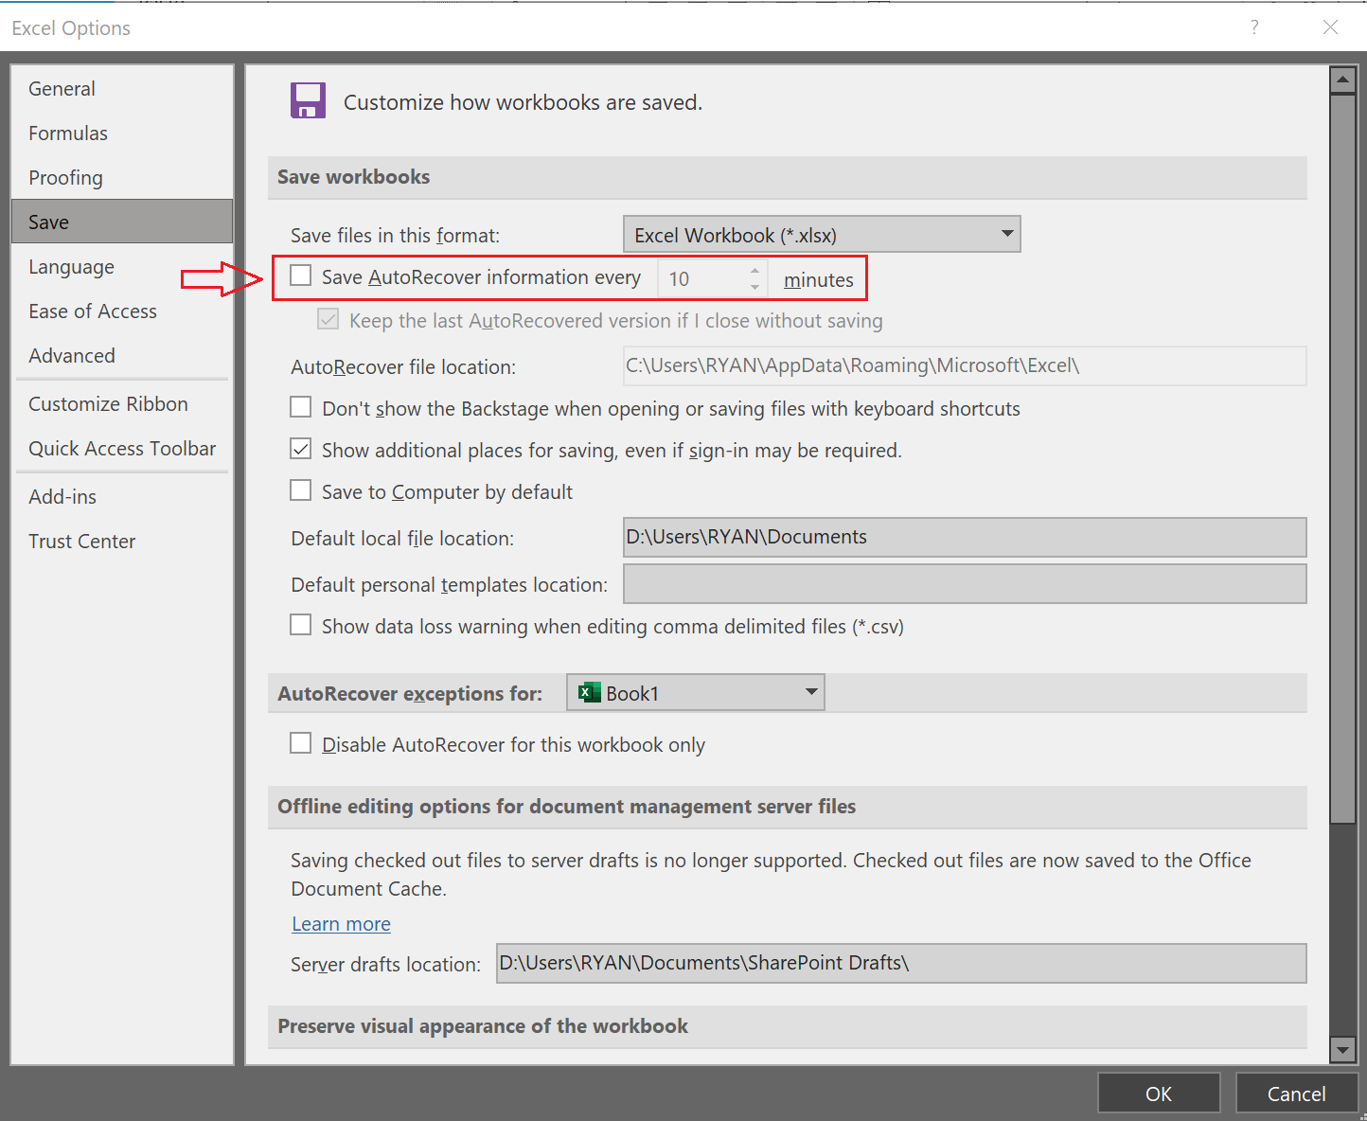The width and height of the screenshot is (1367, 1121).
Task: Show the Advanced options
Action: [122, 355]
